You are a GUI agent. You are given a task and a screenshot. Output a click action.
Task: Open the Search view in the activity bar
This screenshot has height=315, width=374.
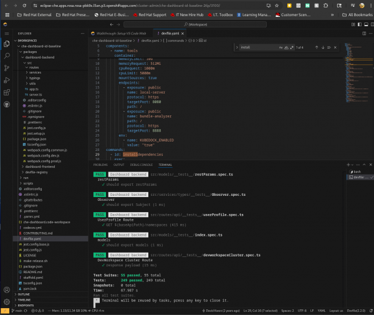point(7,56)
